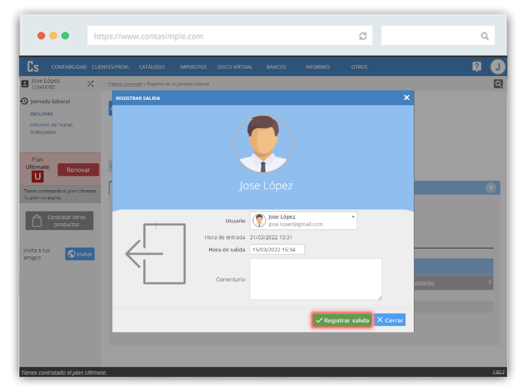The width and height of the screenshot is (527, 388).
Task: Open the Clientes/Prov. menu
Action: (x=110, y=67)
